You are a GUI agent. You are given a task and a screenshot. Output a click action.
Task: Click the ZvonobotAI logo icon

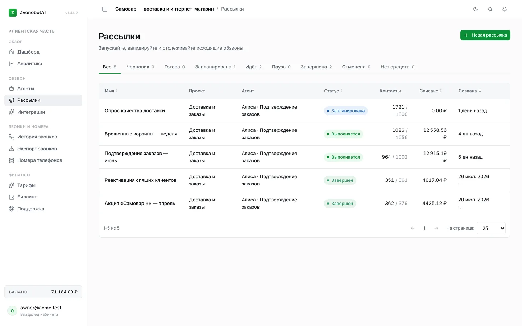pyautogui.click(x=13, y=13)
